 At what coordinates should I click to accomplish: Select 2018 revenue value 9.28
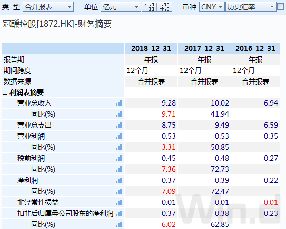click(169, 103)
